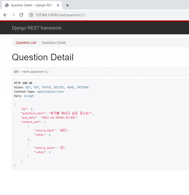The width and height of the screenshot is (189, 195).
Task: Click the Vary: Accept header
Action: 24,96
